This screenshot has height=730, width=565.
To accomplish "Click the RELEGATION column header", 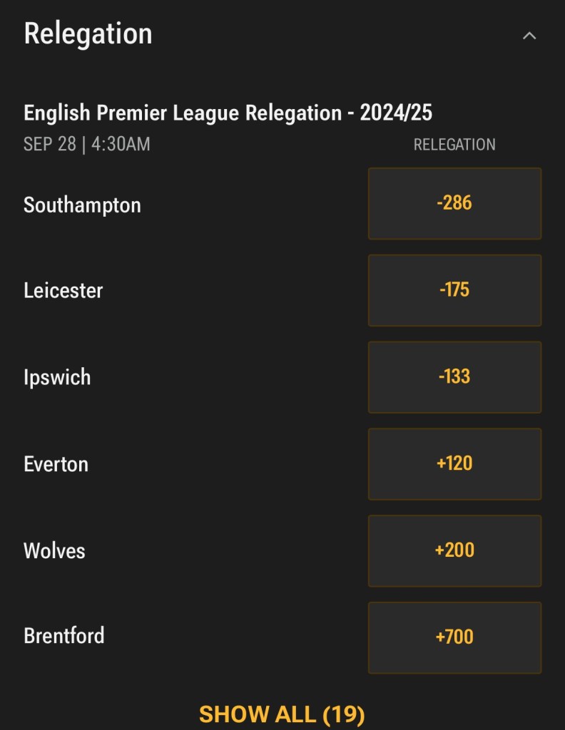I will 454,145.
